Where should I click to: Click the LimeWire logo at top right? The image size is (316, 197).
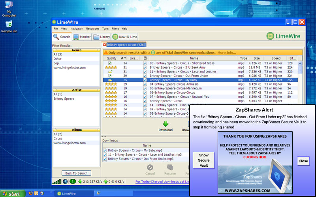click(x=283, y=36)
